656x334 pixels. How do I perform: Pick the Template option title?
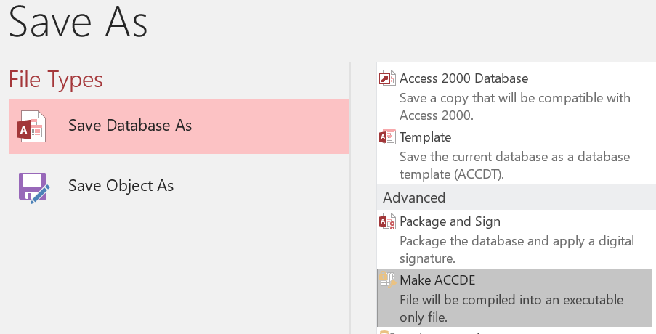coord(426,137)
